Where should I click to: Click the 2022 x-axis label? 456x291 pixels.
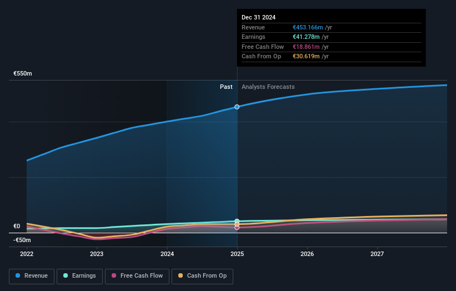27,254
